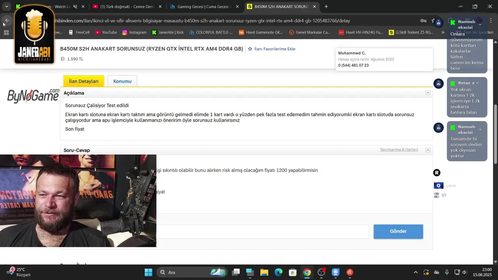The width and height of the screenshot is (498, 280).
Task: Click the JanerAbi beer microphone logo
Action: click(34, 35)
